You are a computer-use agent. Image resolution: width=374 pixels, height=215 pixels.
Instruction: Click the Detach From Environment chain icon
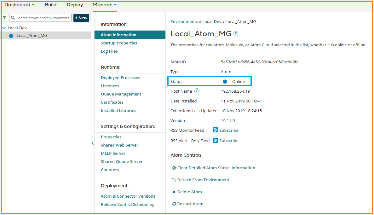(174, 180)
